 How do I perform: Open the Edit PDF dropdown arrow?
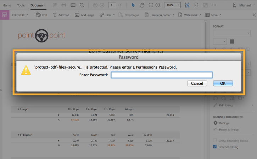point(27,15)
